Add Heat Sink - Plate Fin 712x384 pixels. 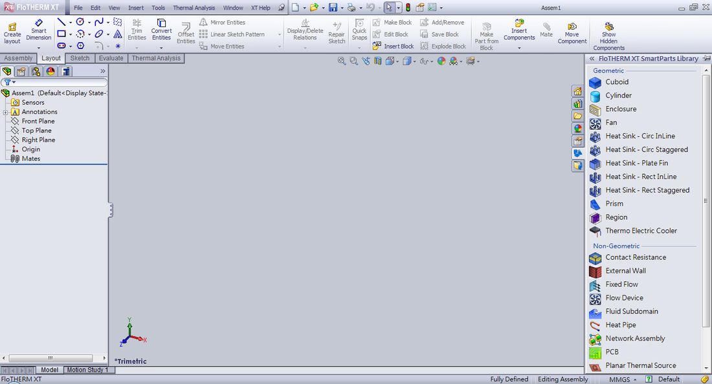tap(629, 163)
